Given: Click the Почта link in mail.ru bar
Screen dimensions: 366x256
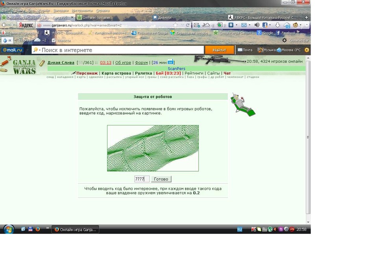Looking at the screenshot, I should (x=245, y=50).
